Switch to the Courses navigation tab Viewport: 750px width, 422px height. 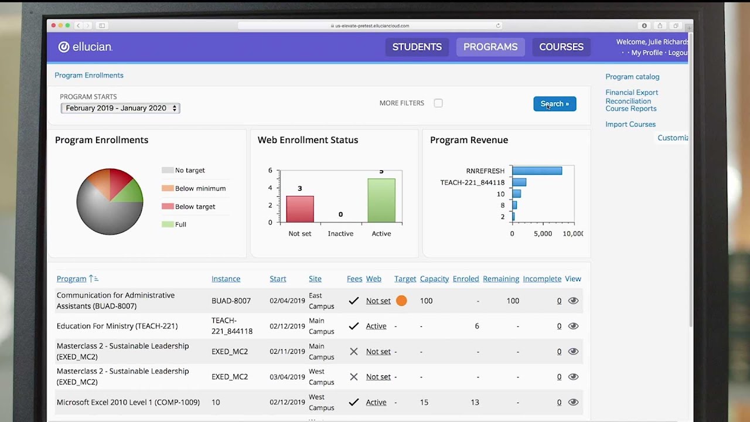[561, 47]
